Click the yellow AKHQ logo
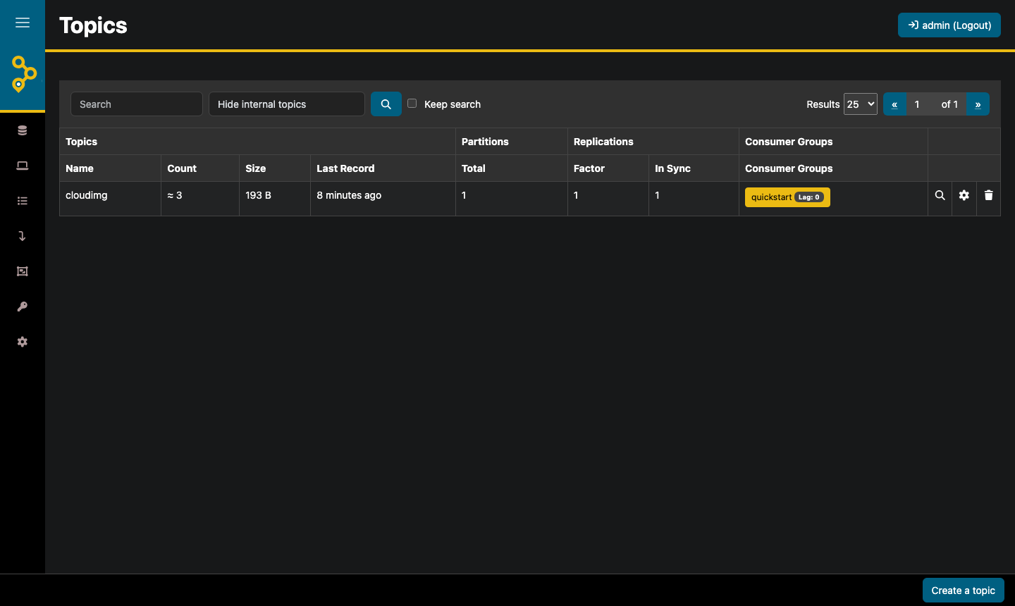Viewport: 1015px width, 606px height. [23, 73]
